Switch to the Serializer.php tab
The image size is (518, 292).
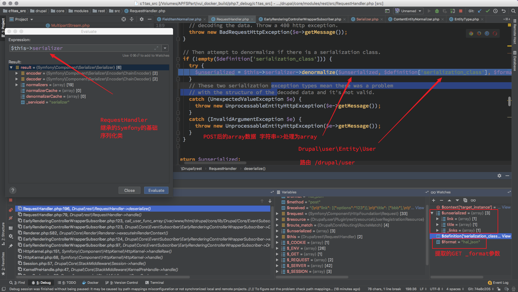[x=367, y=19]
